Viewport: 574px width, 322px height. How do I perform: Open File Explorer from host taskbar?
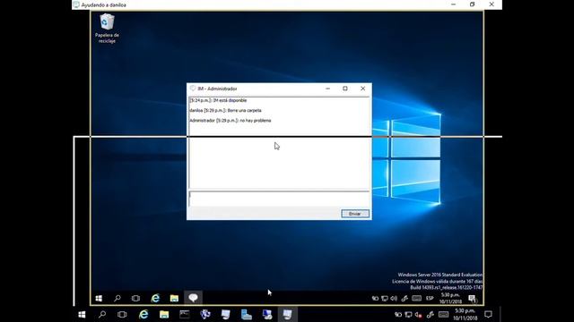click(164, 314)
